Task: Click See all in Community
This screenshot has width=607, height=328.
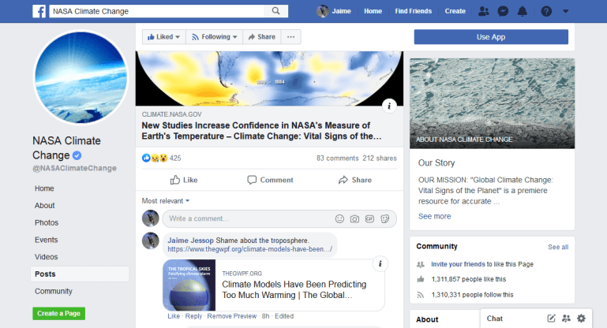Action: point(558,247)
